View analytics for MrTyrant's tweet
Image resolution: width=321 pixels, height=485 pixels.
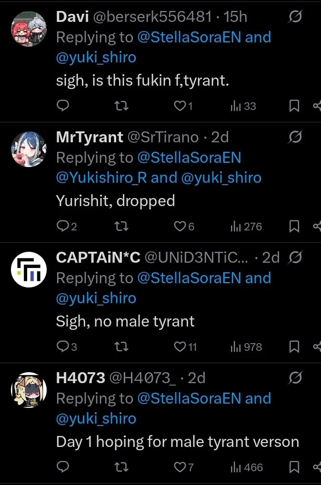246,227
